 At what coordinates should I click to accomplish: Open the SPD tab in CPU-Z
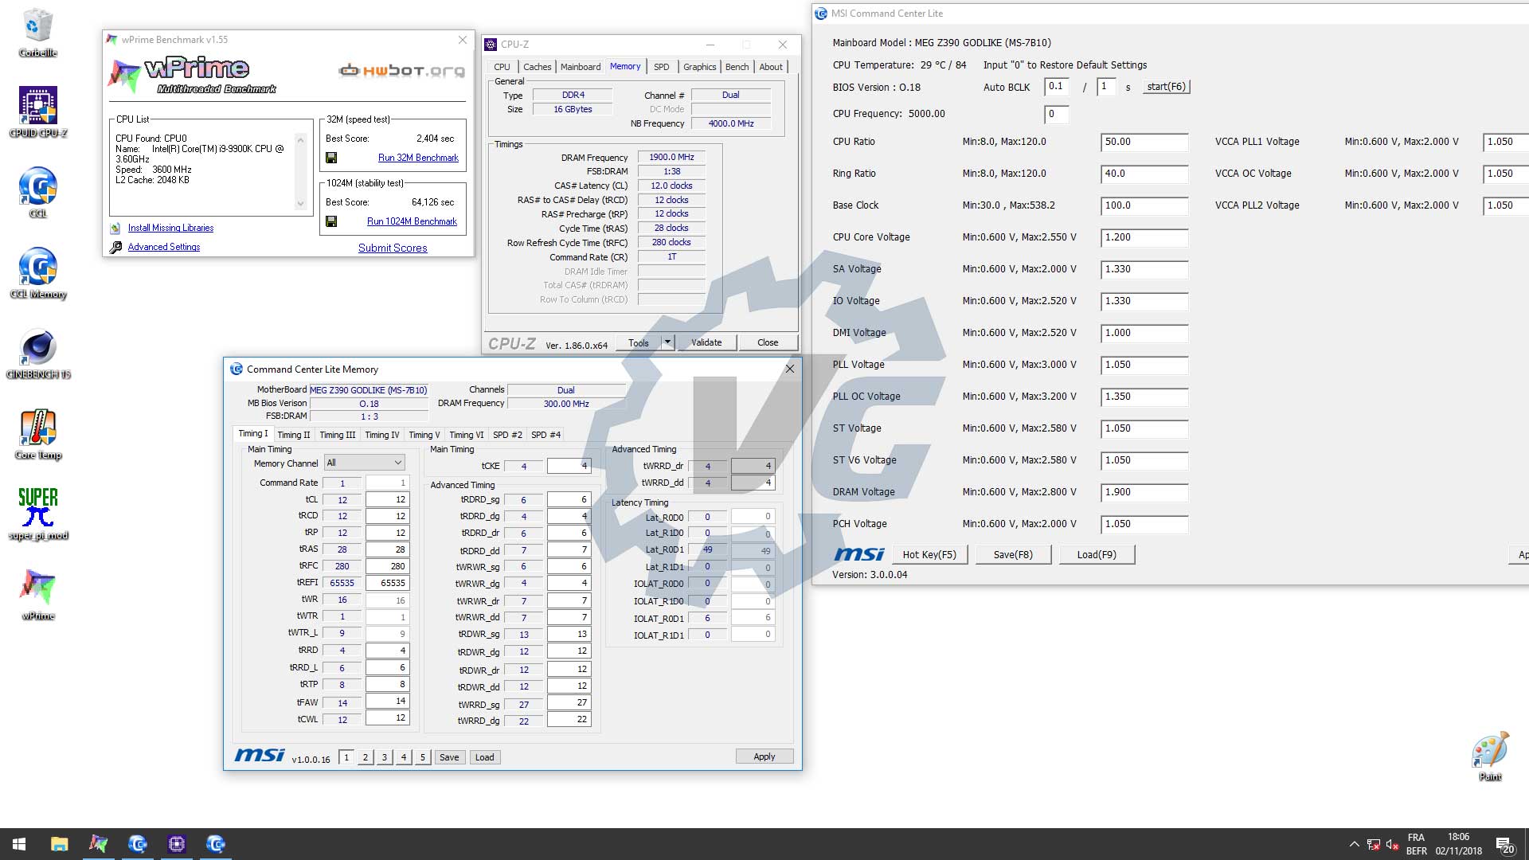click(x=661, y=67)
